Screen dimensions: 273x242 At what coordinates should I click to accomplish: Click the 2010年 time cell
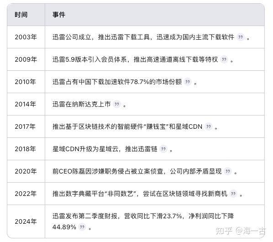click(26, 82)
